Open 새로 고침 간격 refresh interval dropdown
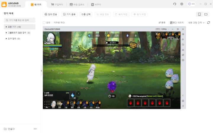Viewport: 213px width, 133px height. 196,23
